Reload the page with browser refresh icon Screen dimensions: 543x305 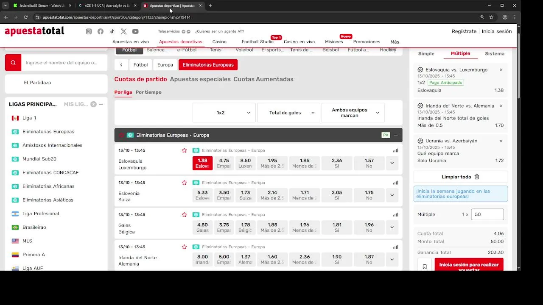point(25,17)
